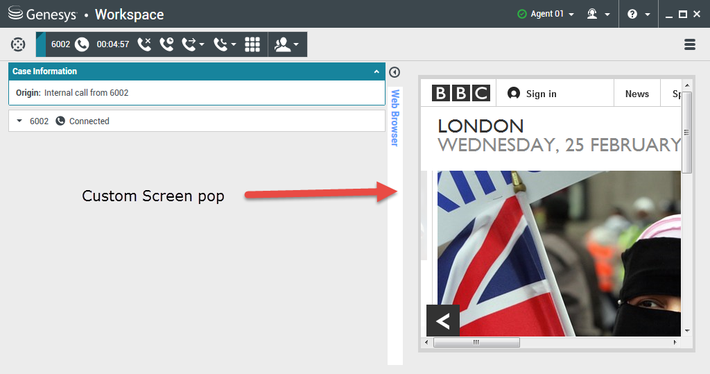This screenshot has height=374, width=710.
Task: Open the instant call transfer dropdown
Action: (x=193, y=44)
